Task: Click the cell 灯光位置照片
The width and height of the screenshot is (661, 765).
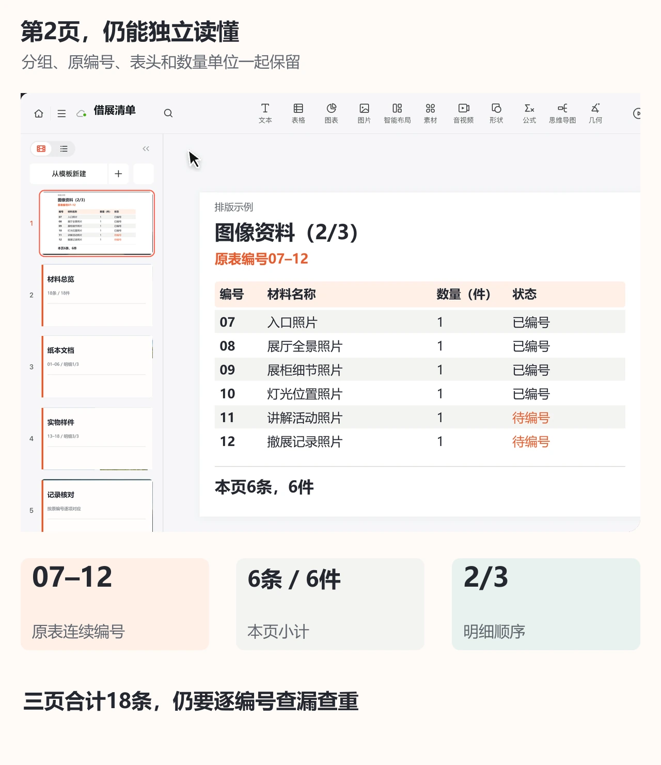Action: click(305, 394)
